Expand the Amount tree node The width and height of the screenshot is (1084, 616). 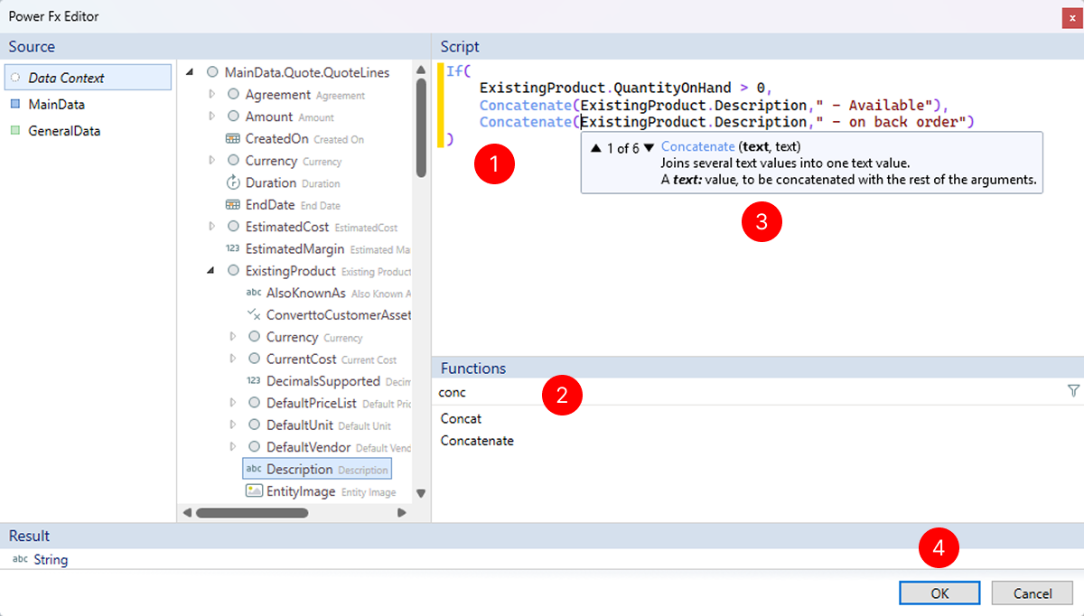212,117
